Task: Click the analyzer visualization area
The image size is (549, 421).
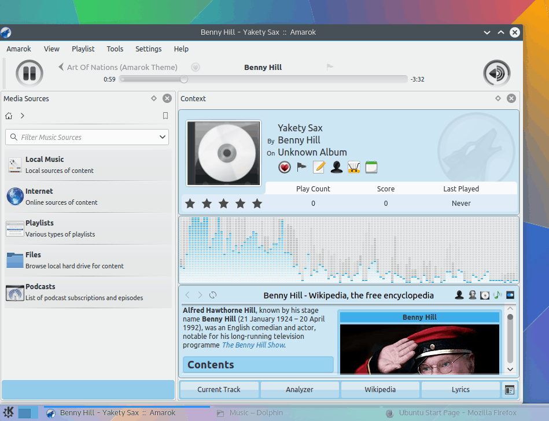Action: [349, 250]
